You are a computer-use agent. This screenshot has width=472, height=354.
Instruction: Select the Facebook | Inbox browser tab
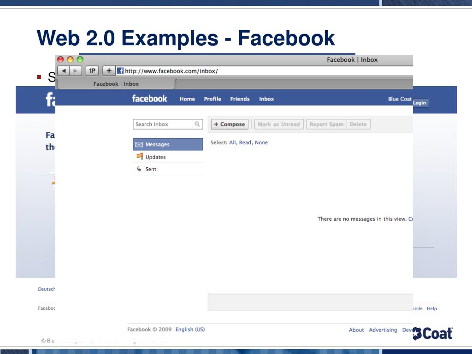[x=116, y=84]
